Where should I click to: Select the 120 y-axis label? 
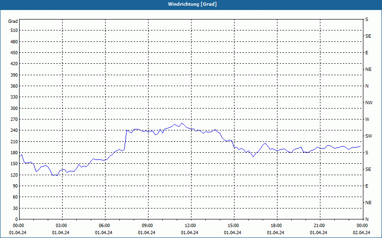pos(14,175)
